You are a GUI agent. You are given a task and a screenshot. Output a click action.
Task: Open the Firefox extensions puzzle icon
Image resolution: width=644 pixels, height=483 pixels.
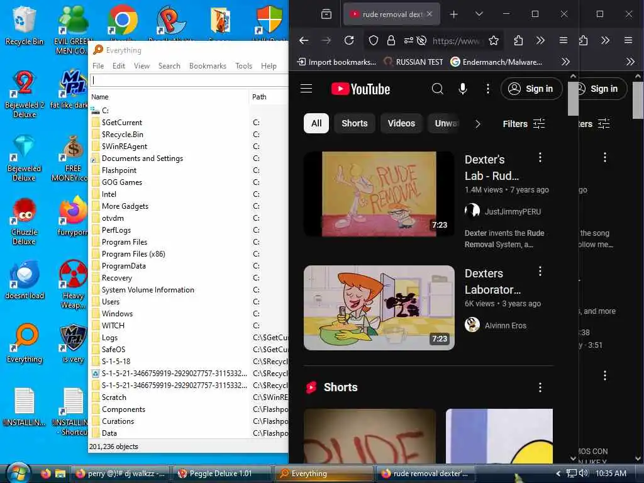[x=518, y=40]
